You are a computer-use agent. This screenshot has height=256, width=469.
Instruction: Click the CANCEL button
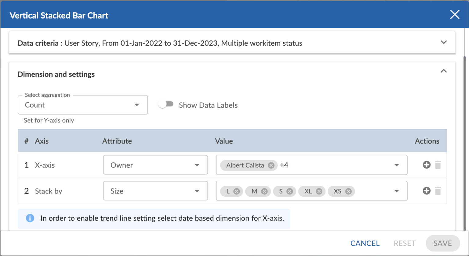click(x=365, y=243)
